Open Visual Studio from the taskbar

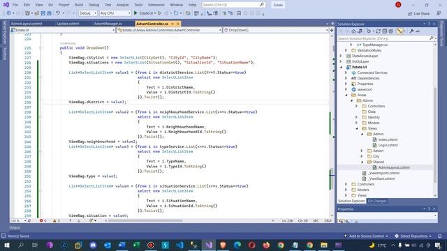[209, 245]
